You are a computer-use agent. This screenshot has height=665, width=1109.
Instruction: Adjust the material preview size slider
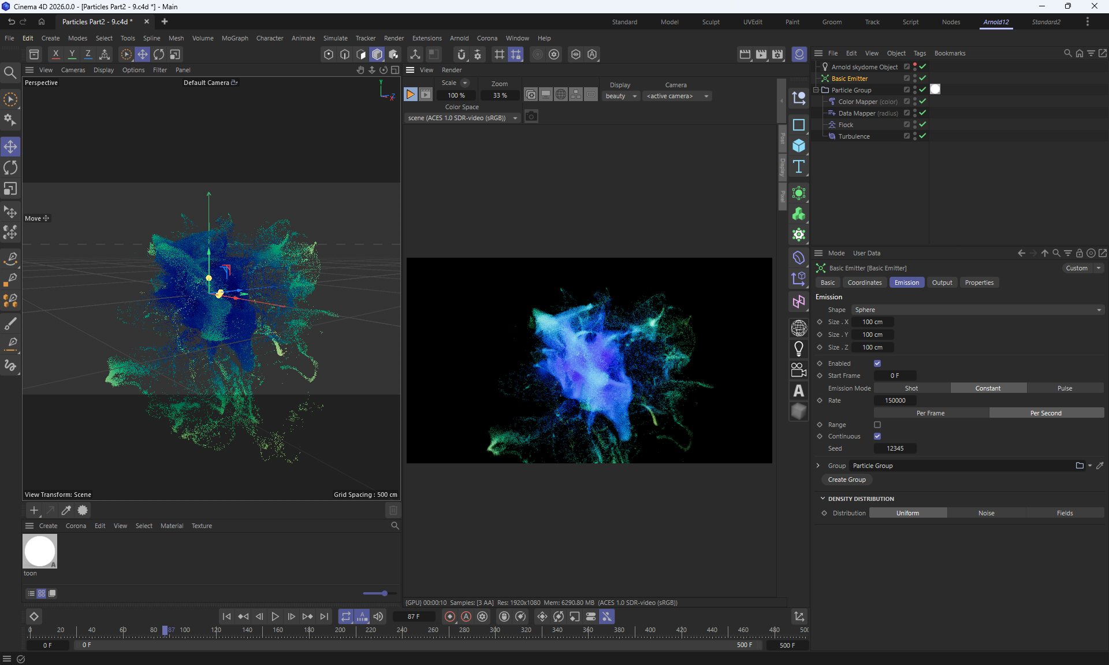click(384, 593)
